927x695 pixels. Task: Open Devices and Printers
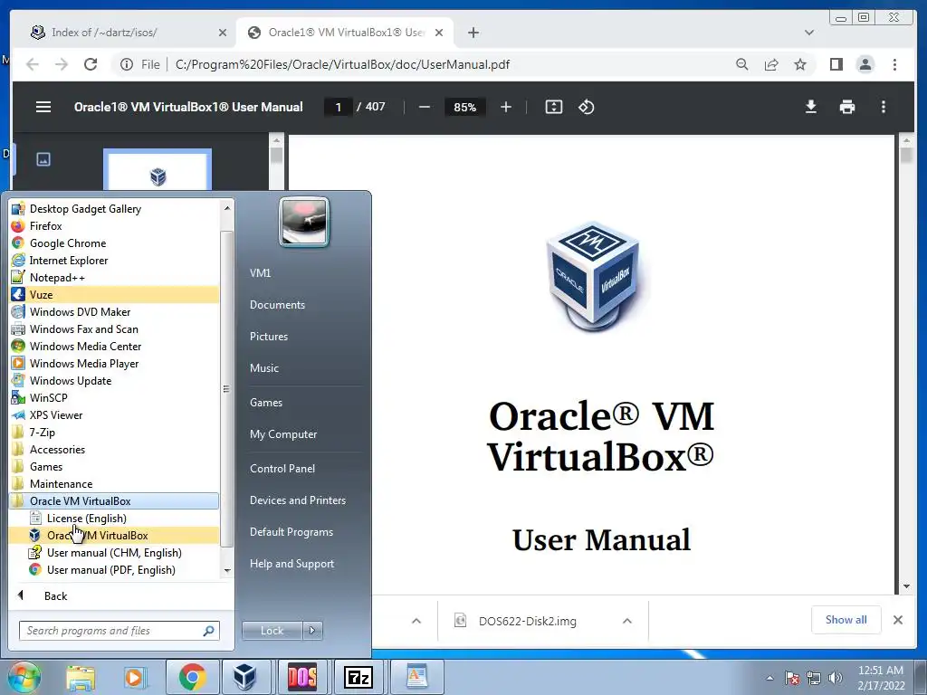tap(297, 500)
